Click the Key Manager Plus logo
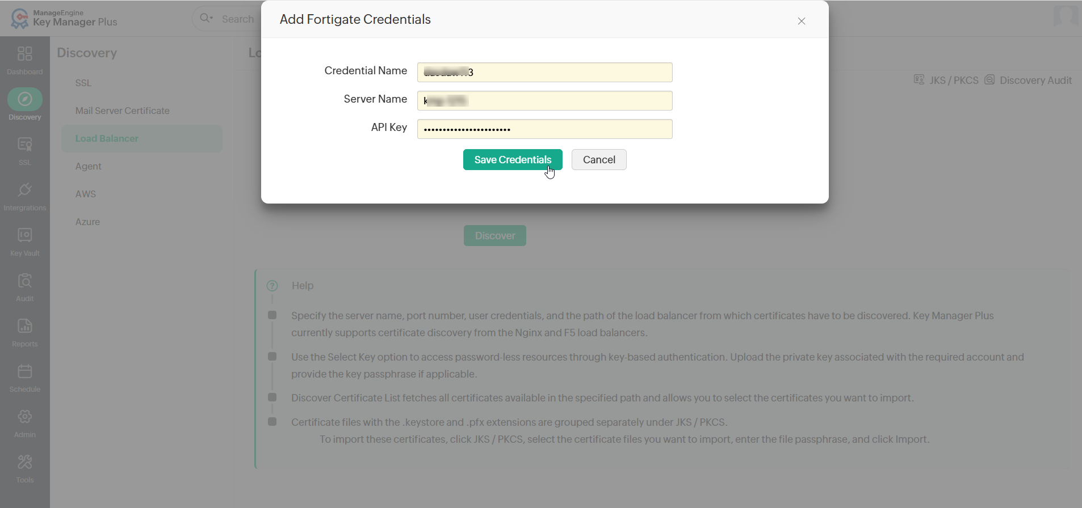 (x=64, y=19)
